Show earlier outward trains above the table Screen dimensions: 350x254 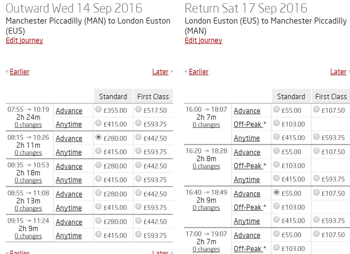[20, 72]
